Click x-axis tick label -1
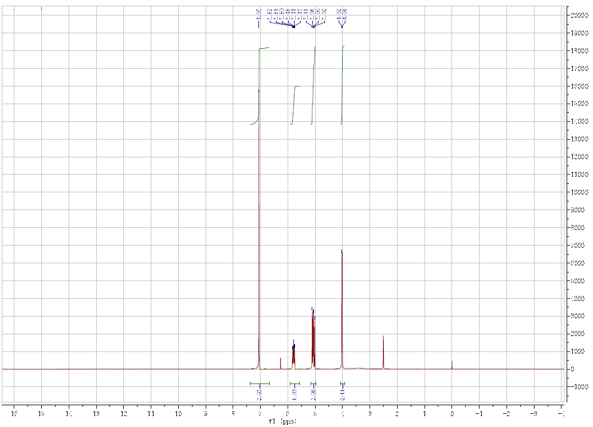Image resolution: width=593 pixels, height=427 pixels. click(x=479, y=413)
